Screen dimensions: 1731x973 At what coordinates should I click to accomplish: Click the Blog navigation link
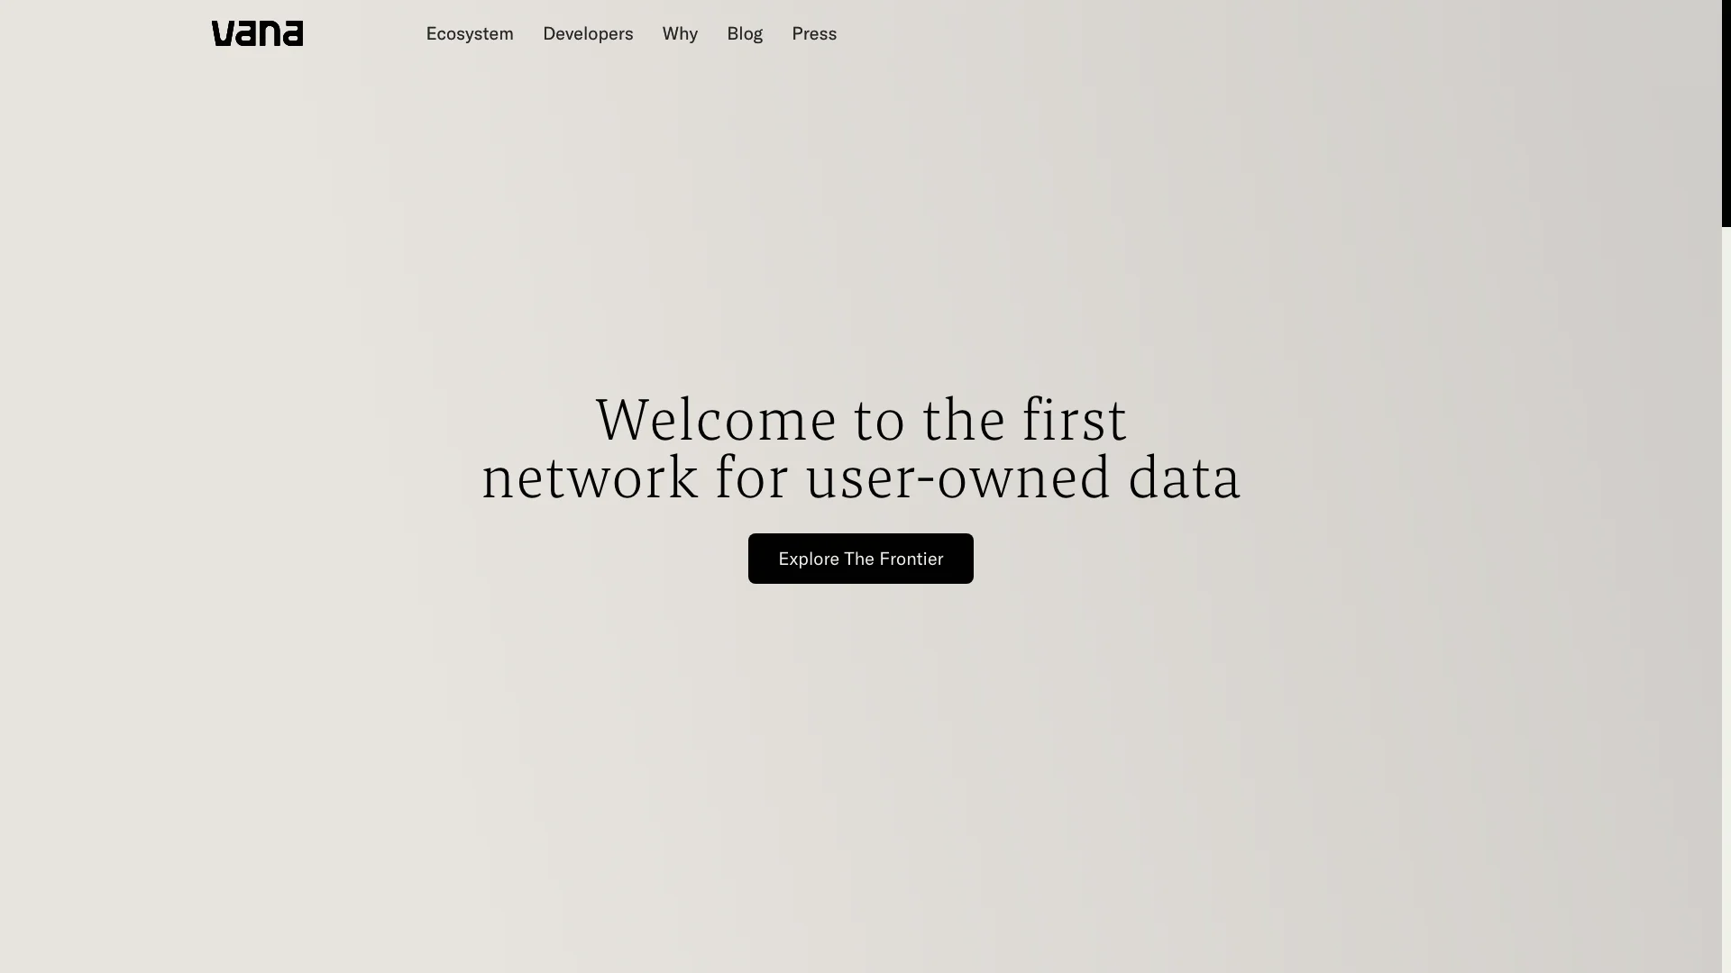pos(746,33)
